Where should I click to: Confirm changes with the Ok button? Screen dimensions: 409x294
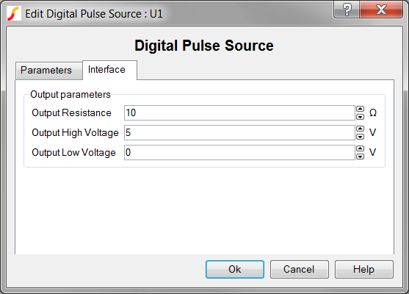tap(235, 269)
